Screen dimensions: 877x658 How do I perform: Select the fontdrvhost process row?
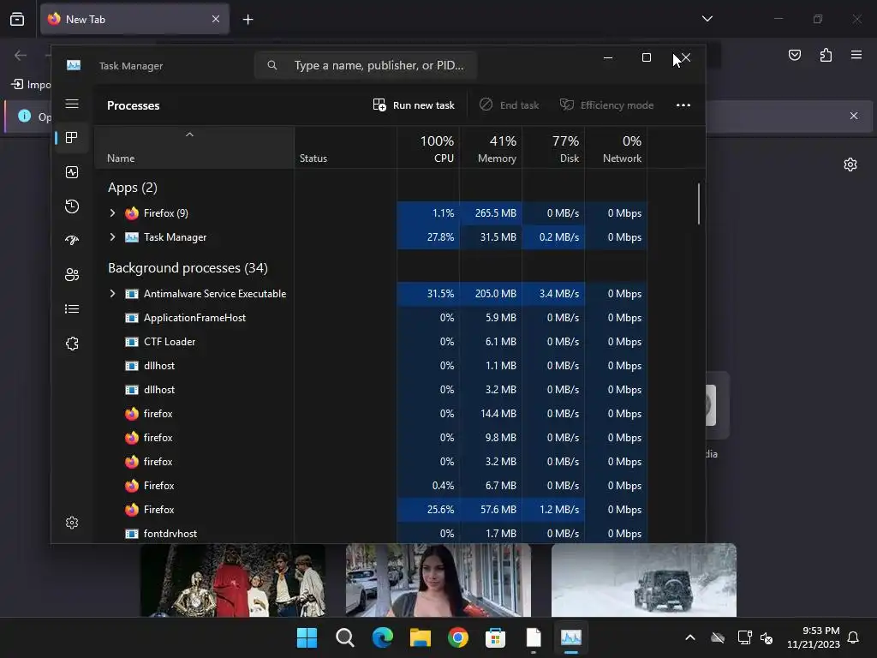click(372, 533)
